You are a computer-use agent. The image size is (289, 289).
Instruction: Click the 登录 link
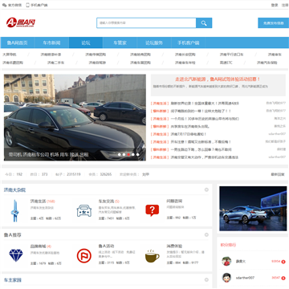click(275, 5)
